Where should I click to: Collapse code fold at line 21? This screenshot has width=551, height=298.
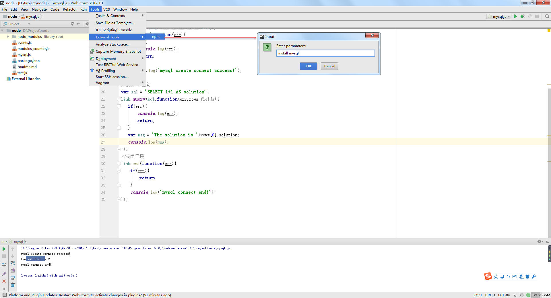pyautogui.click(x=119, y=99)
